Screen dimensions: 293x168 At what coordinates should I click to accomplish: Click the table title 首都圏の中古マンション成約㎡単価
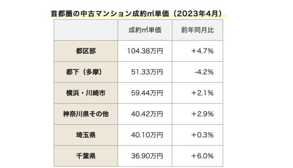(x=136, y=14)
